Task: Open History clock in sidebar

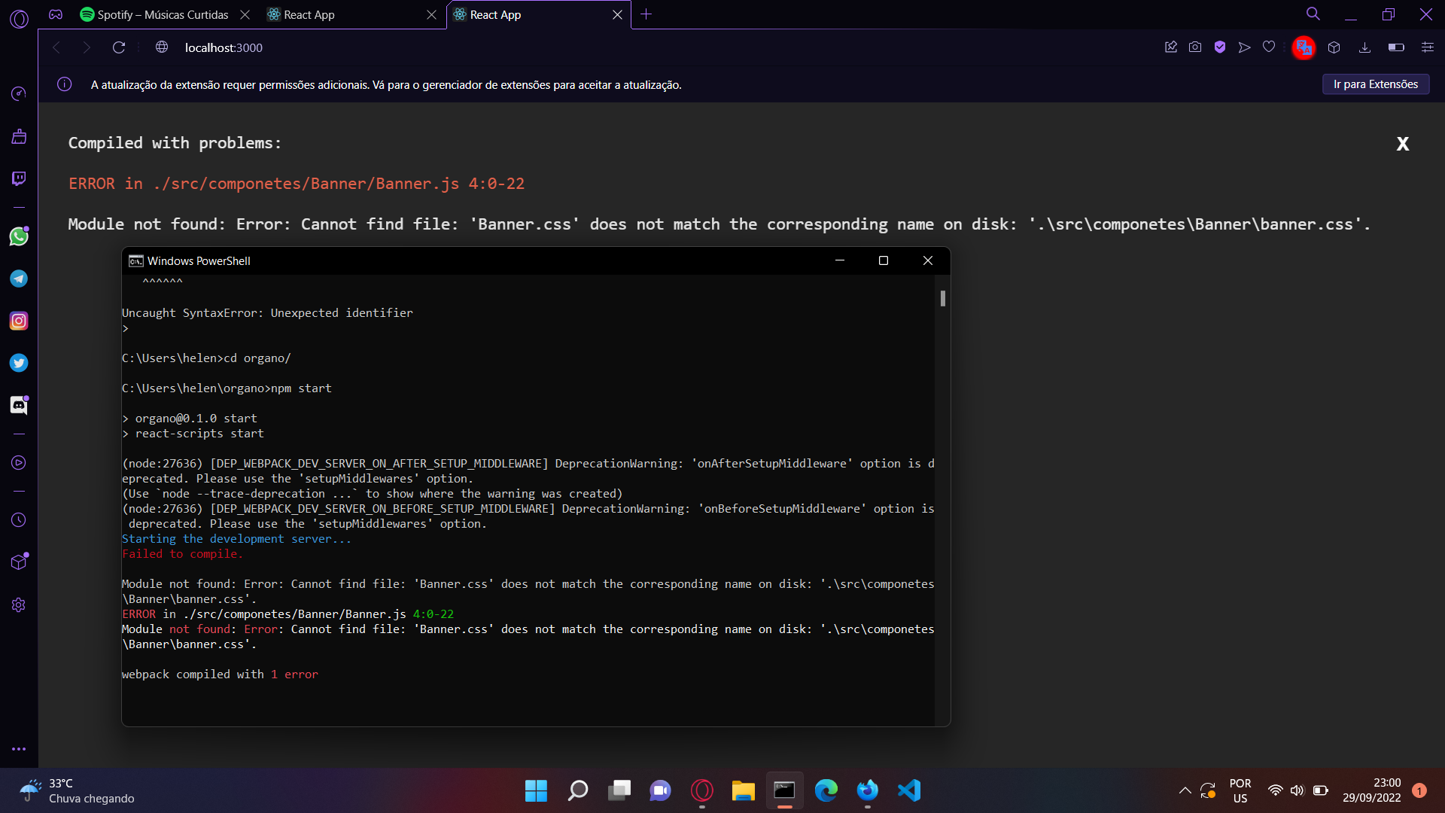Action: click(x=19, y=520)
